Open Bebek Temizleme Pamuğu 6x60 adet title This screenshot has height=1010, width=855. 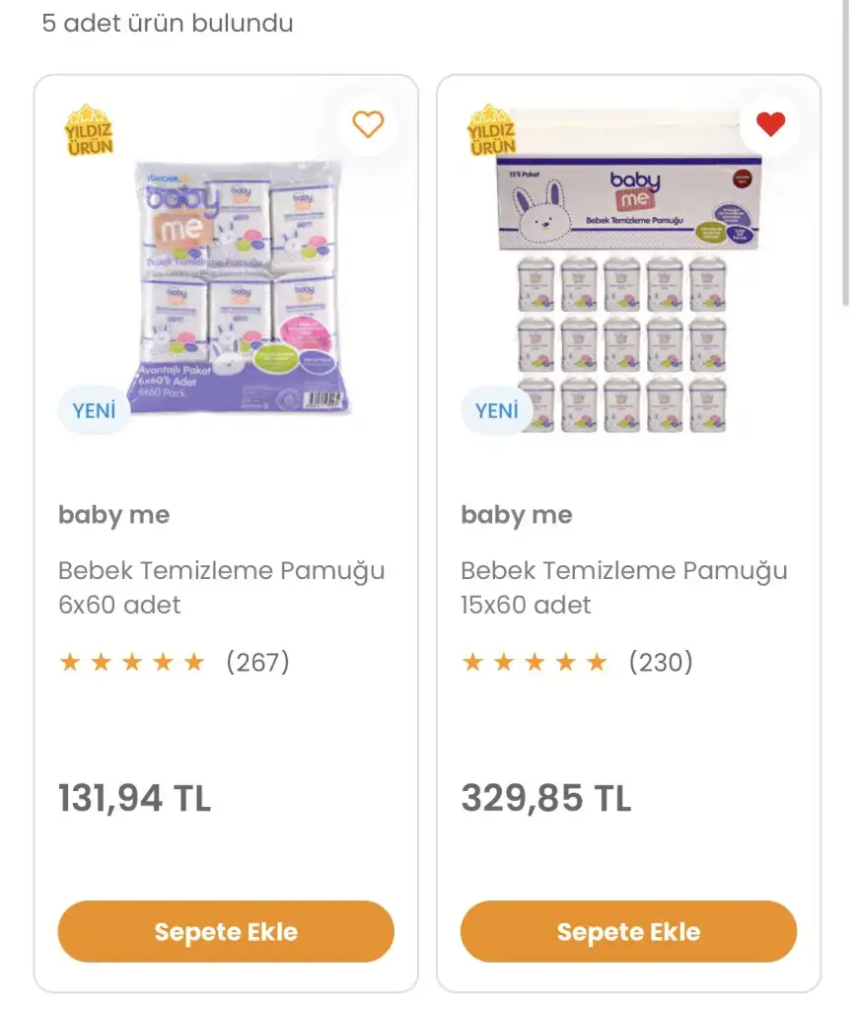coord(221,587)
